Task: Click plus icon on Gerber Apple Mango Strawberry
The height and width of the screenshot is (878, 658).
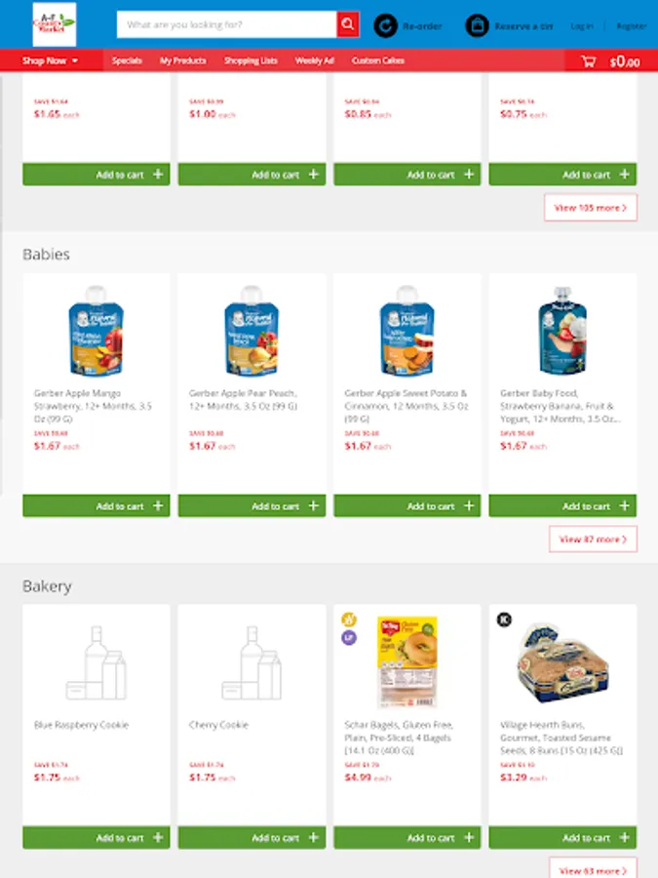Action: click(158, 506)
